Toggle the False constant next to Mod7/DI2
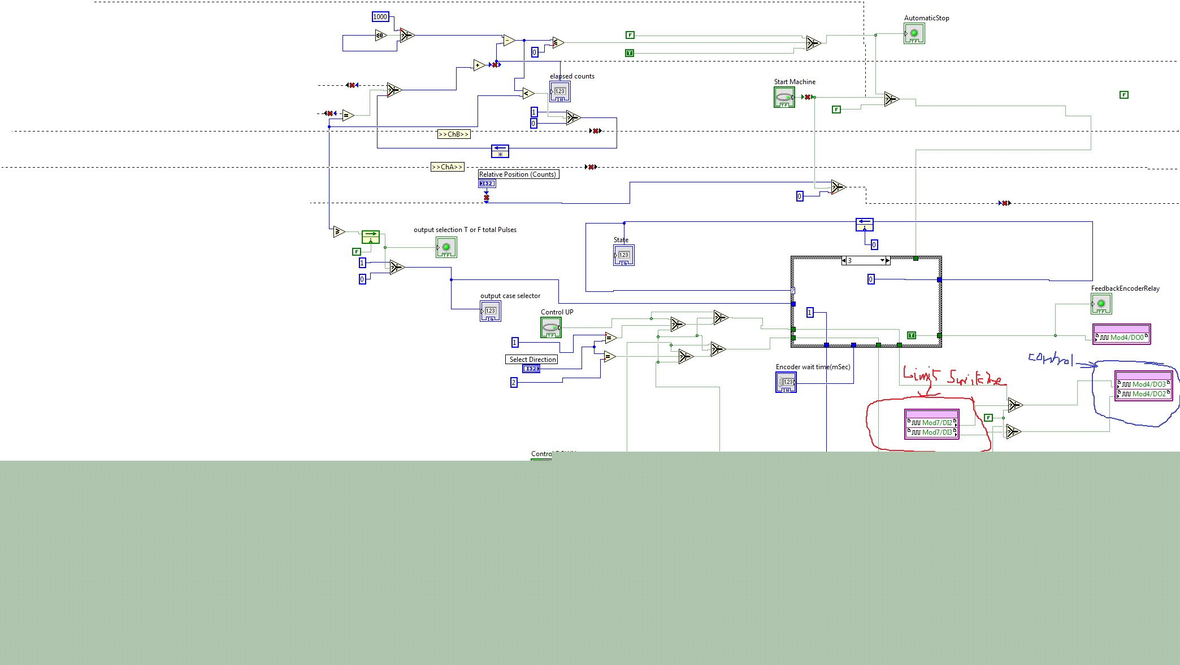Viewport: 1180px width, 665px height. pyautogui.click(x=988, y=418)
